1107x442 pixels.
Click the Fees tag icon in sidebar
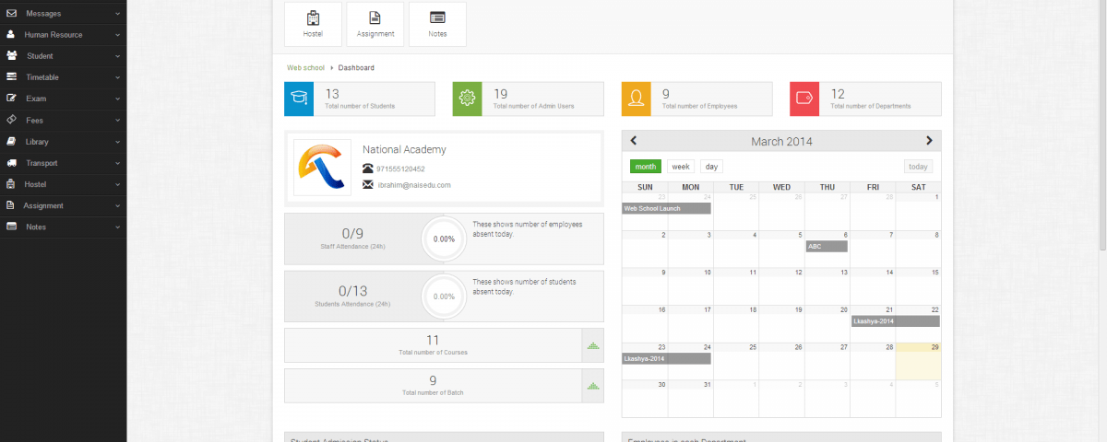coord(11,120)
